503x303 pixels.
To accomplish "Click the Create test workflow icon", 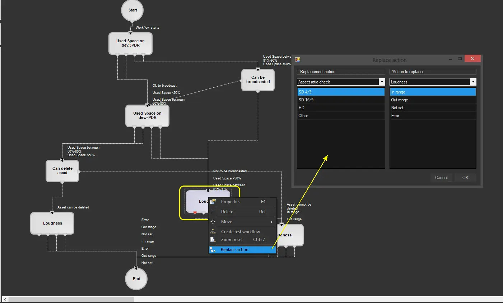I will tap(213, 232).
